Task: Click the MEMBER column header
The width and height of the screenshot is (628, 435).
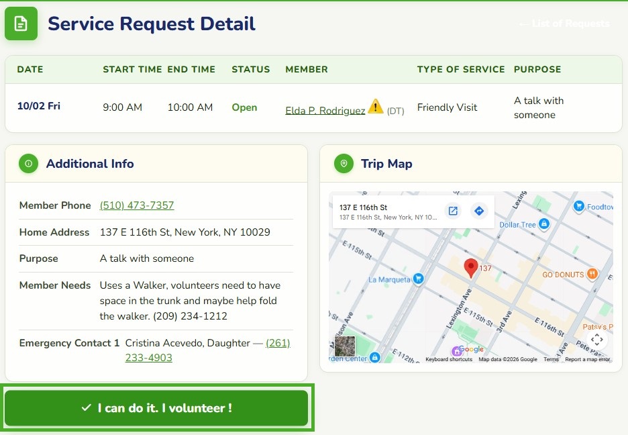Action: coord(307,69)
